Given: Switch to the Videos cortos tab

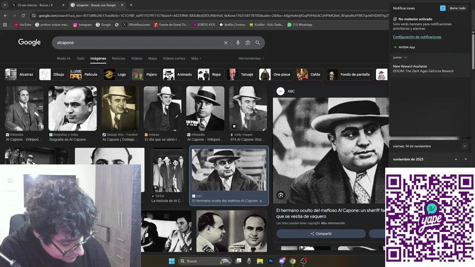Looking at the screenshot, I should pos(174,59).
